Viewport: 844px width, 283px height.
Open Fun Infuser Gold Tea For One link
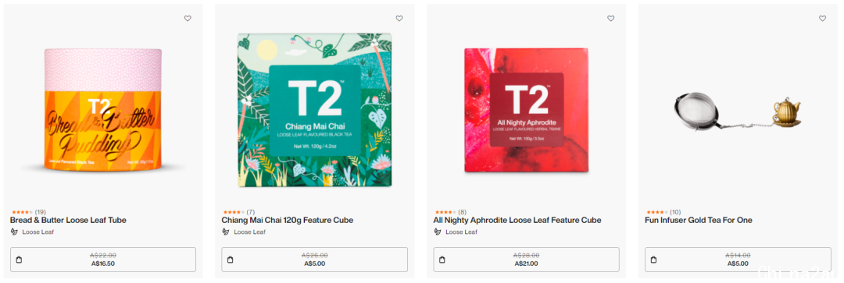698,220
